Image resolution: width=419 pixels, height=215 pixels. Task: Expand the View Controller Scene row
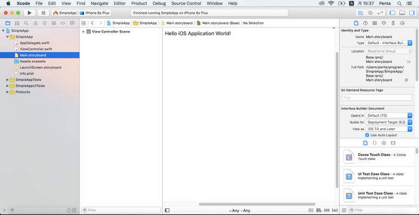pyautogui.click(x=83, y=31)
